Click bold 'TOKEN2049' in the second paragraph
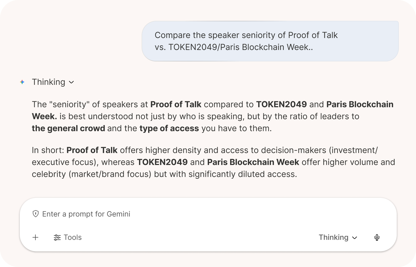 (x=162, y=162)
